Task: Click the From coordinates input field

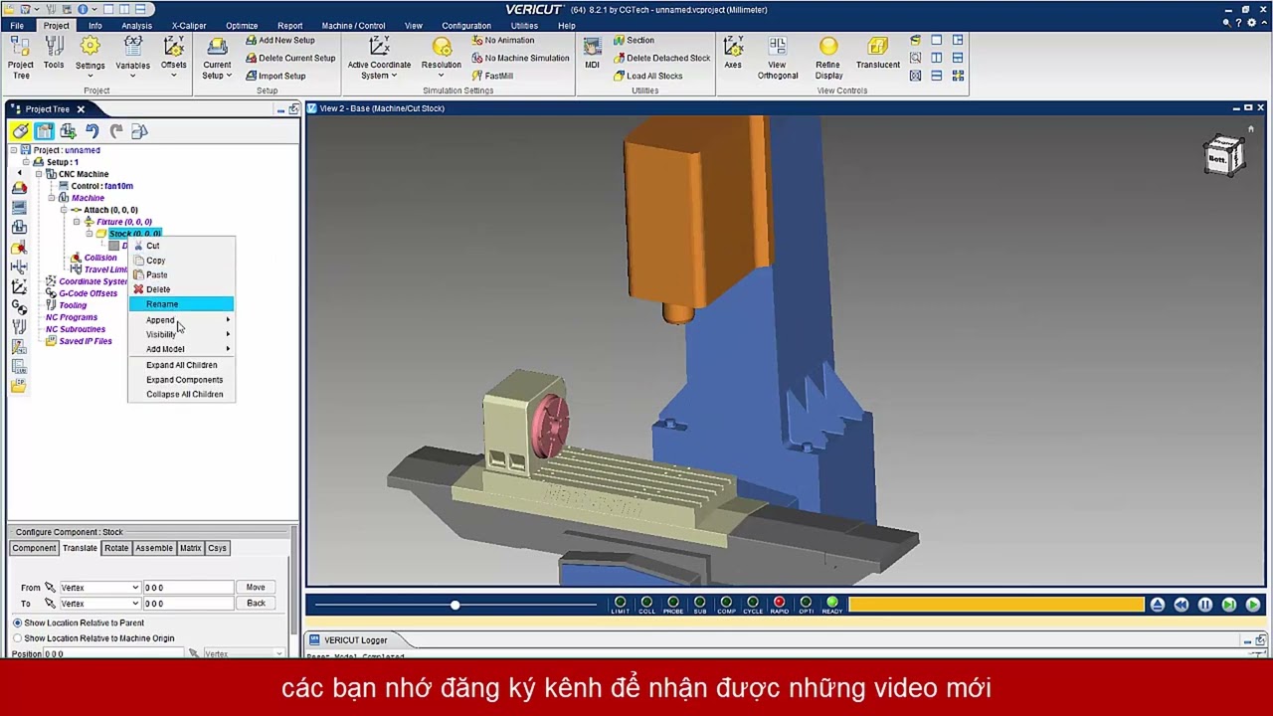Action: coord(188,588)
